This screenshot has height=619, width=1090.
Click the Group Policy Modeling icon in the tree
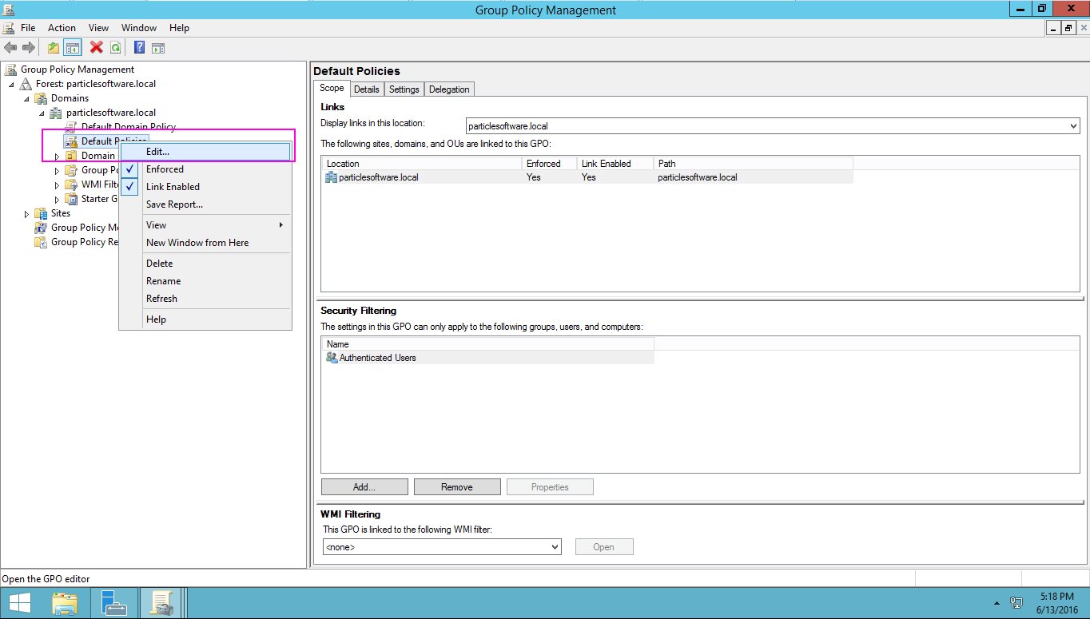(x=41, y=228)
